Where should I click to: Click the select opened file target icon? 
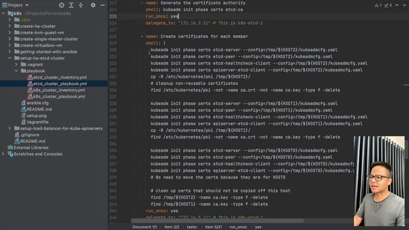pyautogui.click(x=61, y=5)
